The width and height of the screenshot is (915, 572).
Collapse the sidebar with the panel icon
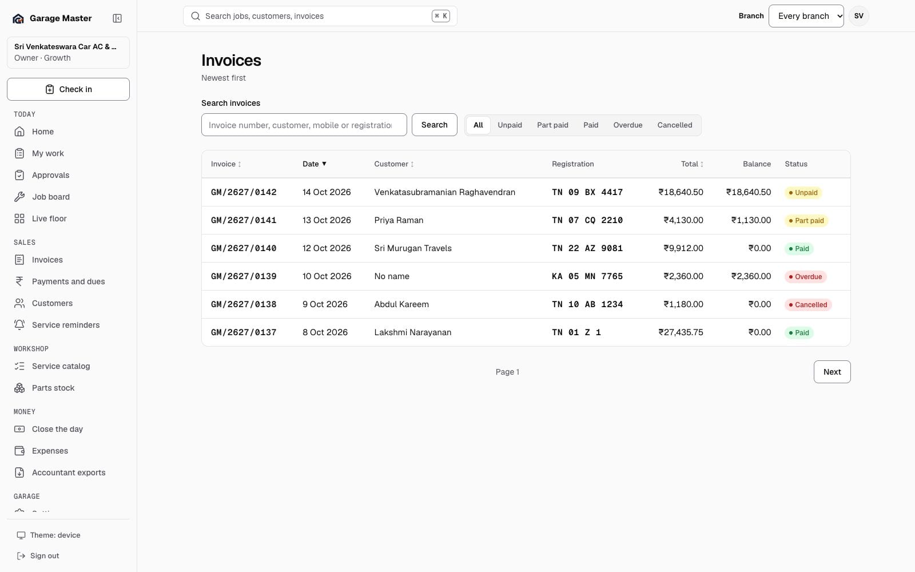pyautogui.click(x=117, y=18)
